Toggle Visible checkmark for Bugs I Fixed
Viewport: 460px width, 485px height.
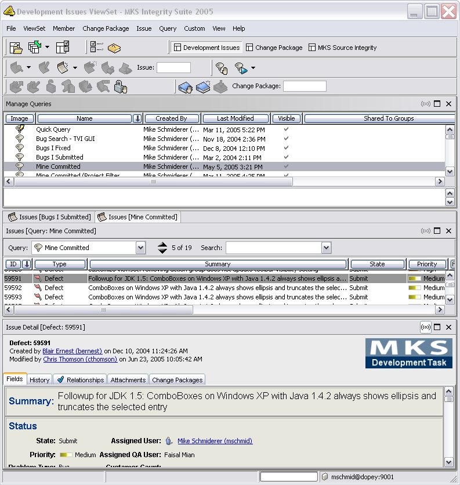[286, 148]
